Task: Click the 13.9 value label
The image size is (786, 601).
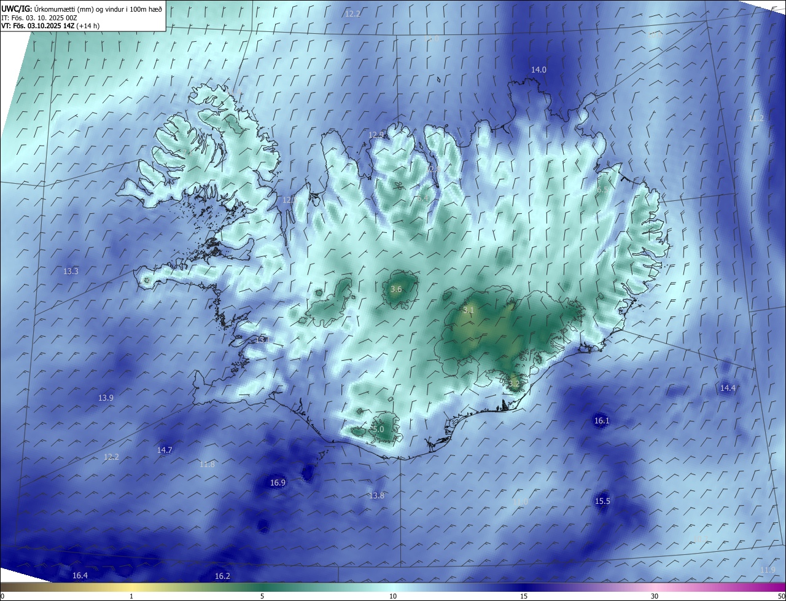Action: [106, 398]
